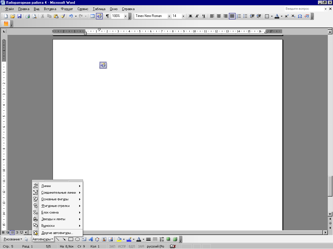333x249 pixels.
Task: Paste from clipboard
Action: click(x=56, y=16)
